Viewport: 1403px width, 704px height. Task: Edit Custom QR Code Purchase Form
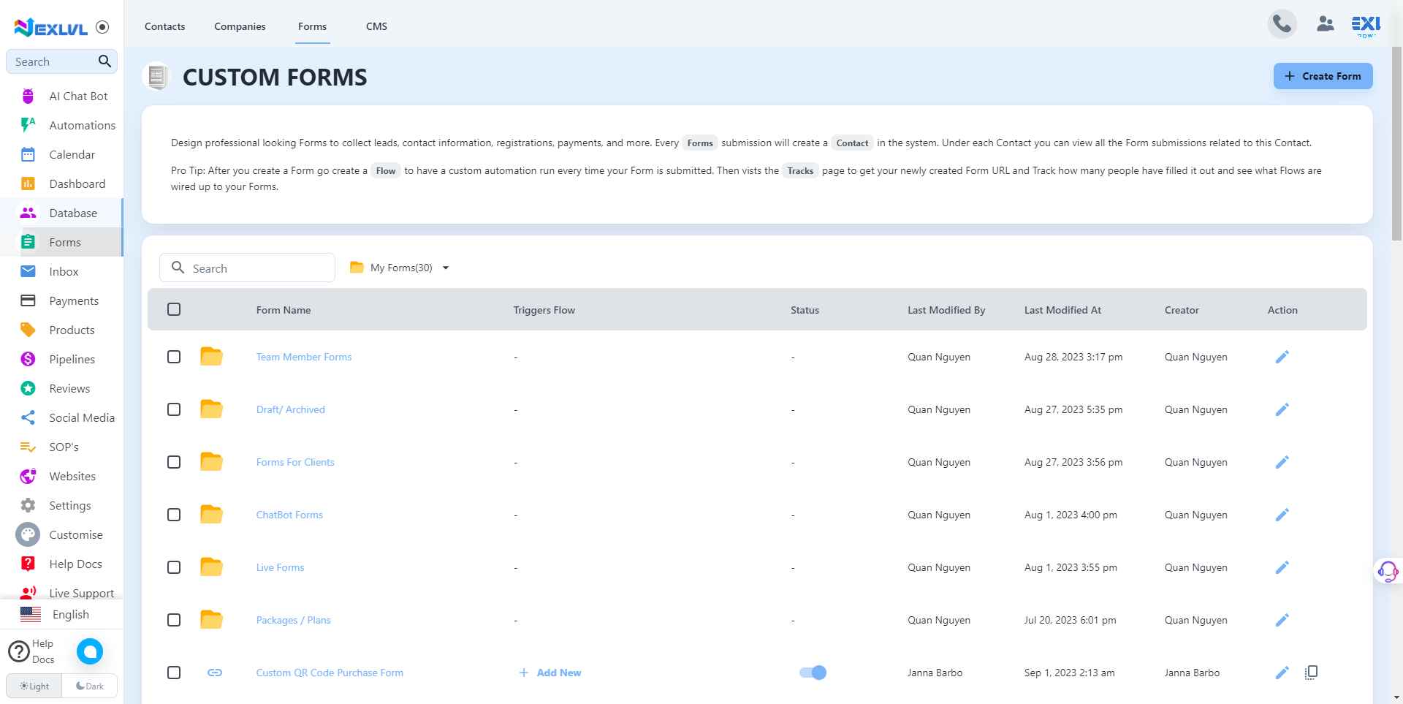point(1282,673)
